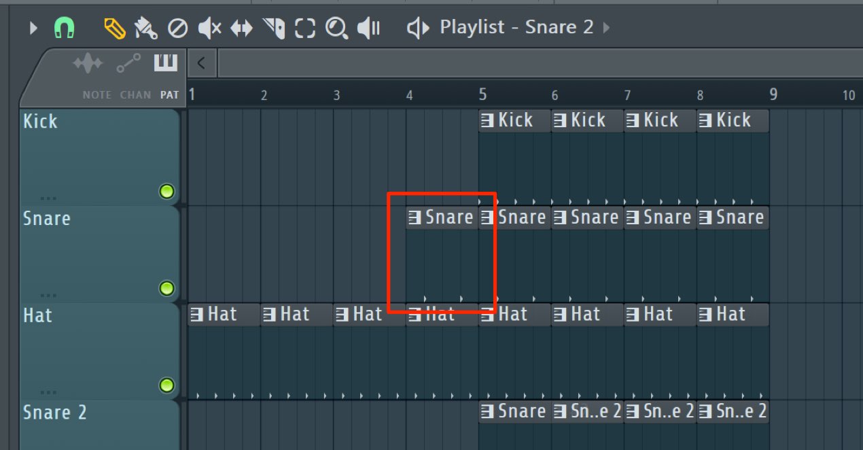Click bar 7 on the timeline ruler
The image size is (863, 450).
point(627,95)
